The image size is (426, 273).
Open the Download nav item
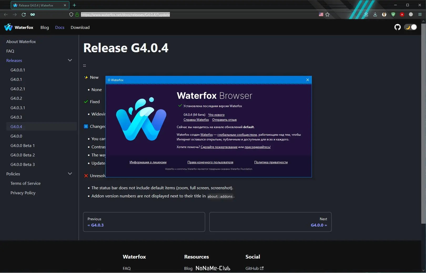(80, 28)
